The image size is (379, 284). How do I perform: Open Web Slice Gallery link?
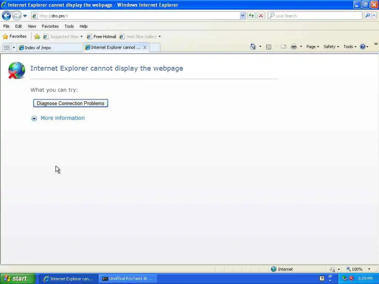click(138, 37)
